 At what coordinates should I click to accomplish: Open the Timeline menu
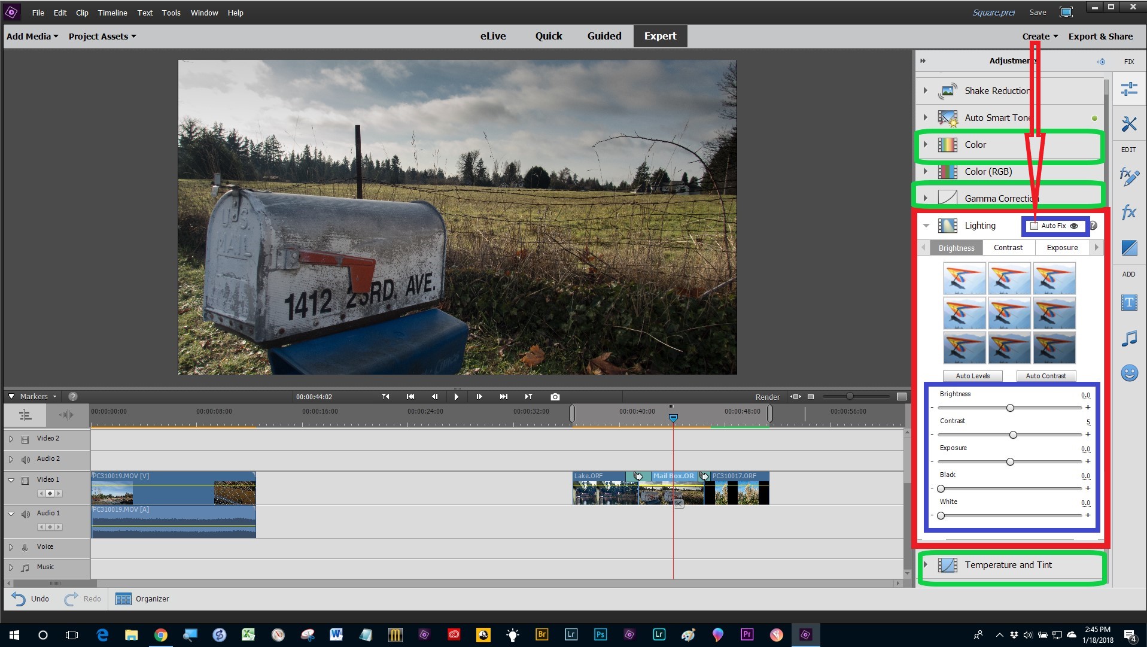112,13
